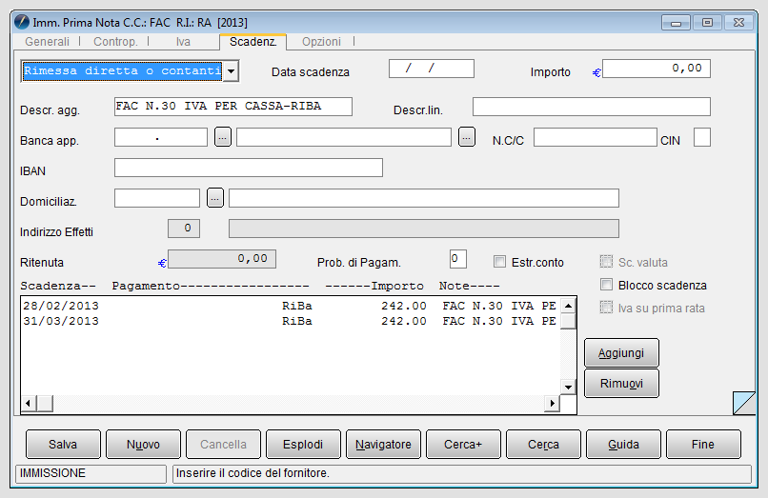Click the Rimuovi button
This screenshot has height=498, width=768.
click(x=621, y=383)
